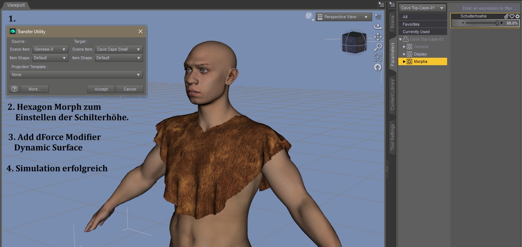
Task: Close the Transfer Utility dialog
Action: pyautogui.click(x=140, y=32)
